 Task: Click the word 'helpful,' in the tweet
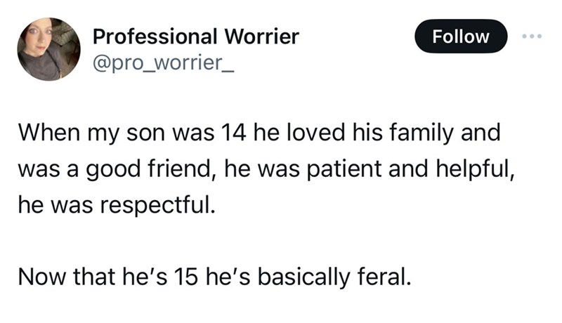click(476, 169)
